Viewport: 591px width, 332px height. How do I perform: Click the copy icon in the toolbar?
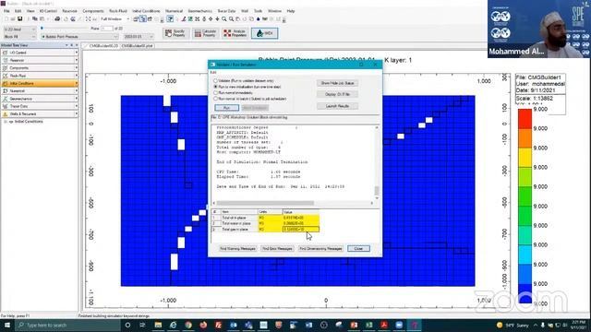[x=35, y=18]
